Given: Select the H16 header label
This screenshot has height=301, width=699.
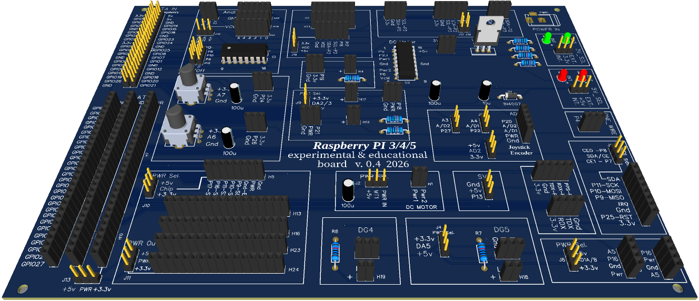Looking at the screenshot, I should coord(295,233).
